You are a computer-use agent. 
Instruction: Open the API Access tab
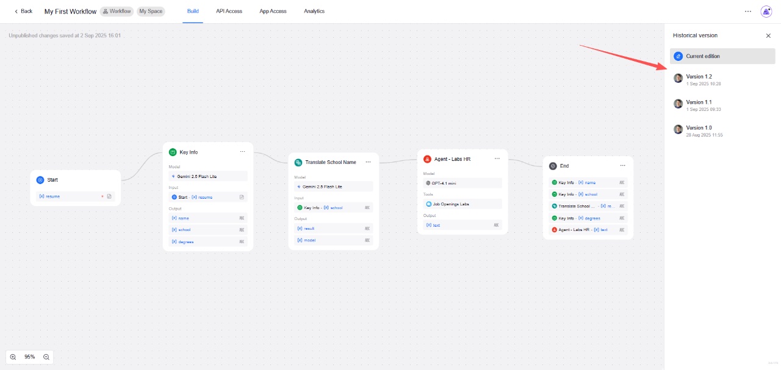[229, 11]
